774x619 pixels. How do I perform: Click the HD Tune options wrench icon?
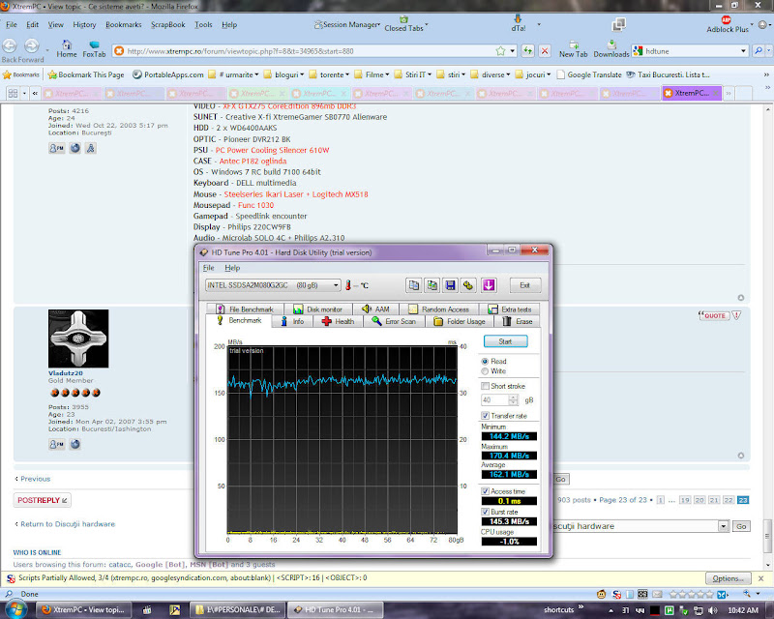[467, 285]
